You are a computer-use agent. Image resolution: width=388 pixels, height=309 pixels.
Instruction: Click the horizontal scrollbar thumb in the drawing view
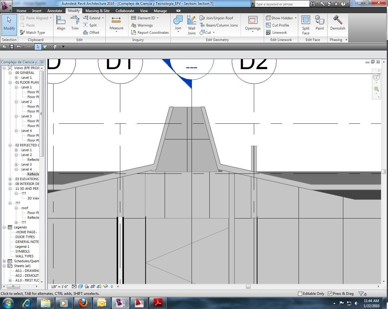[x=248, y=287]
